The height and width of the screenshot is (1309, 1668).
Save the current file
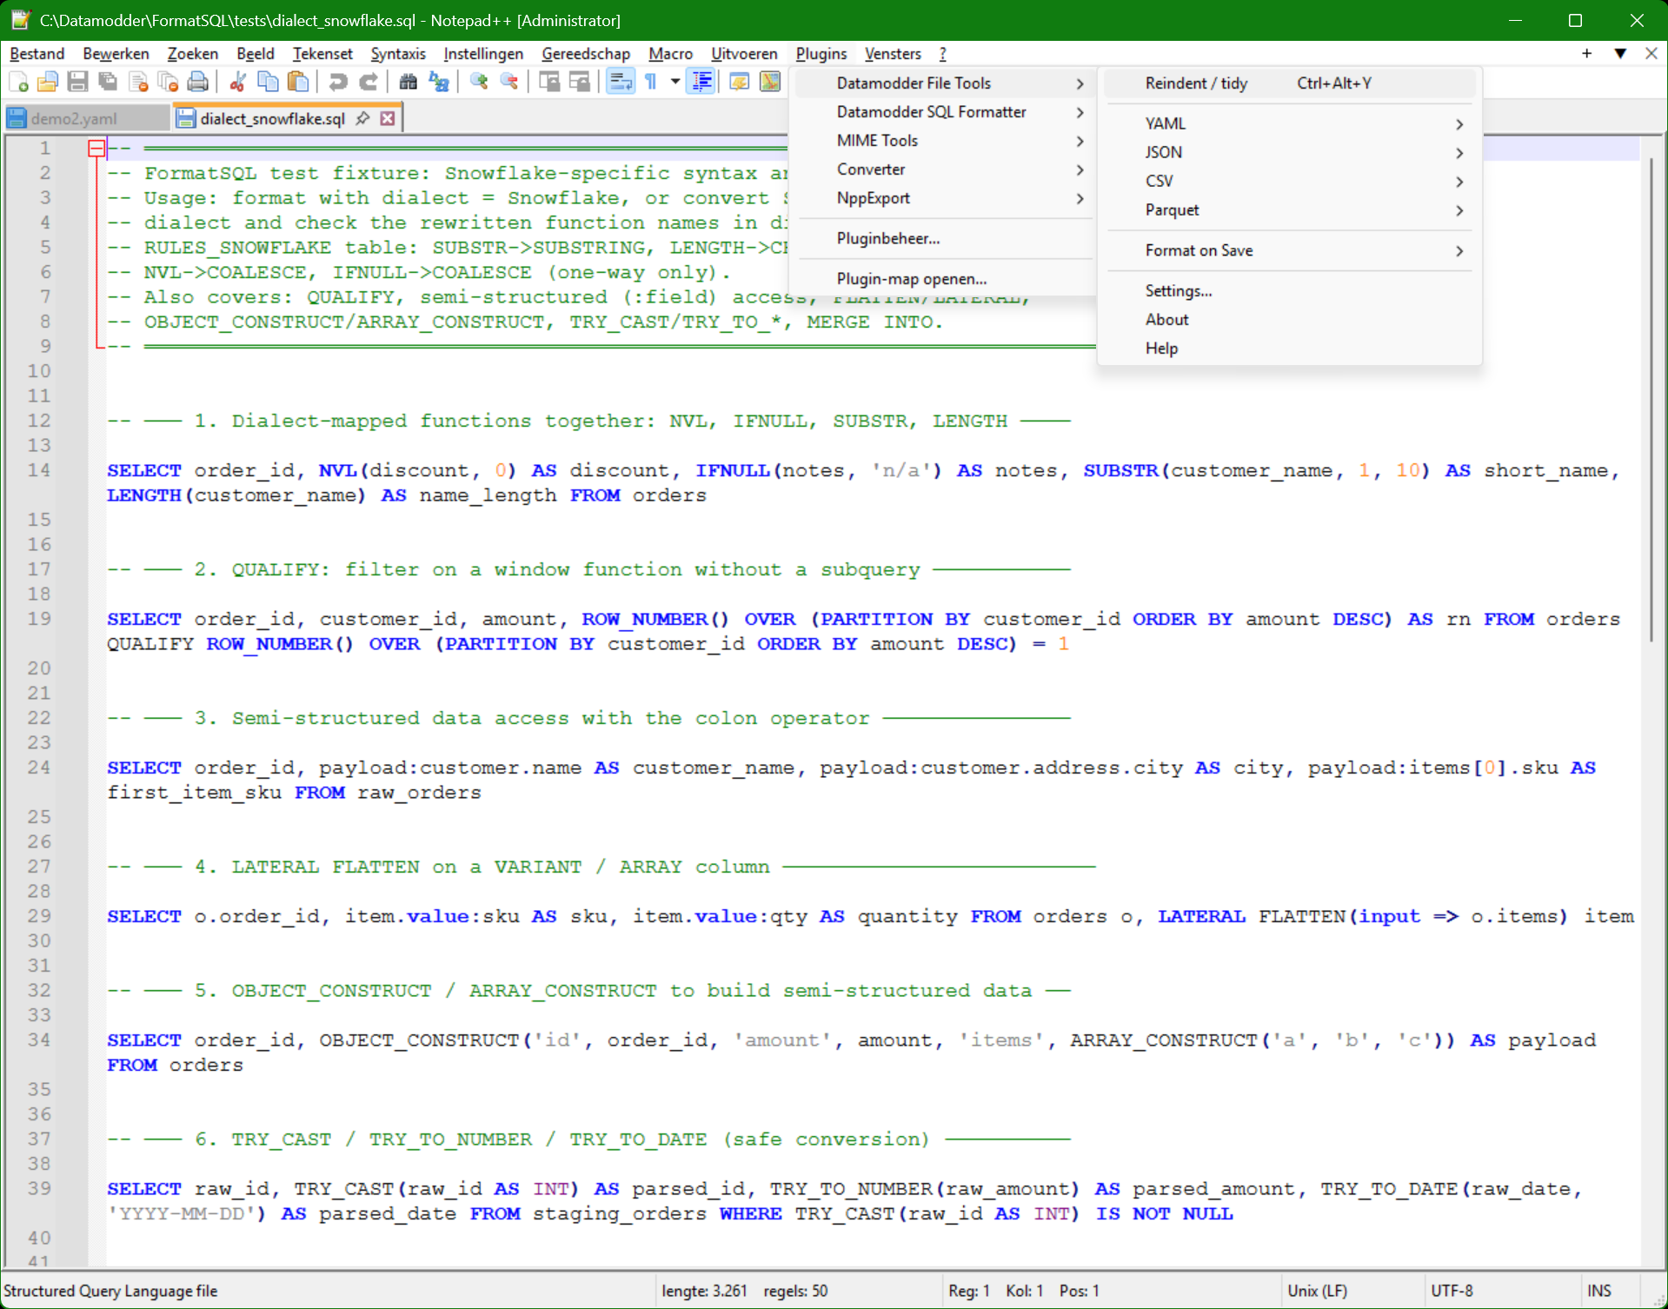77,82
